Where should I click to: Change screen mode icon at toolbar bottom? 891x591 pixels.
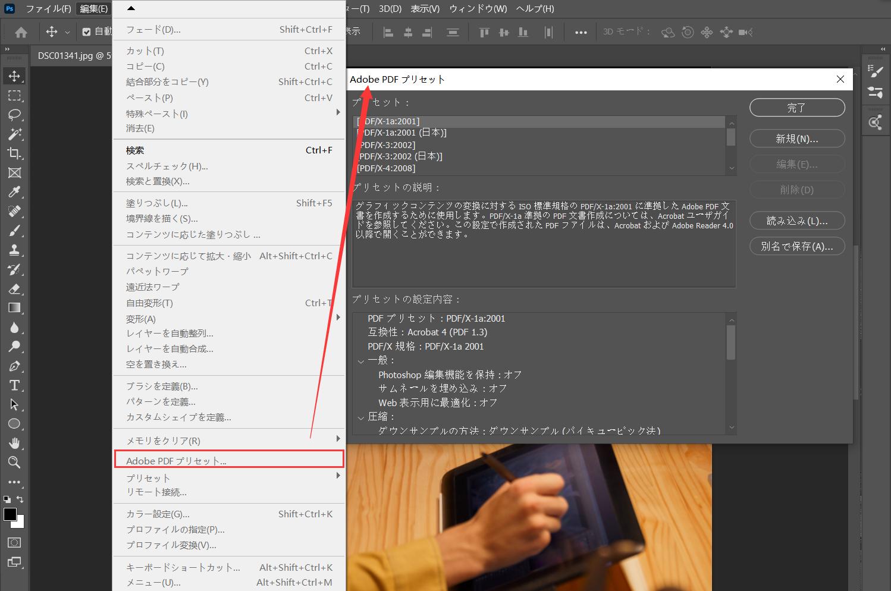[x=14, y=562]
